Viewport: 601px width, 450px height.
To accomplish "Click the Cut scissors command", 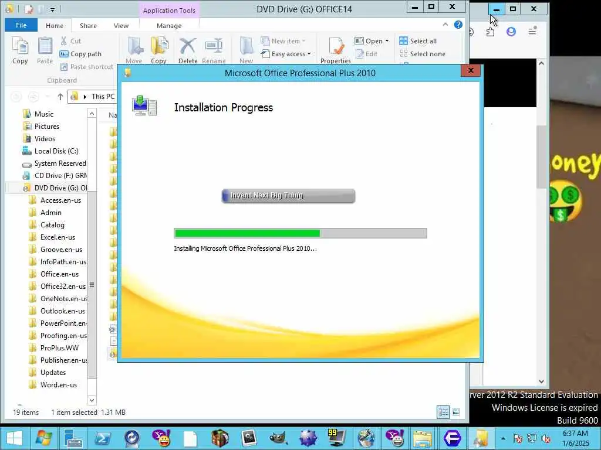I will (70, 41).
